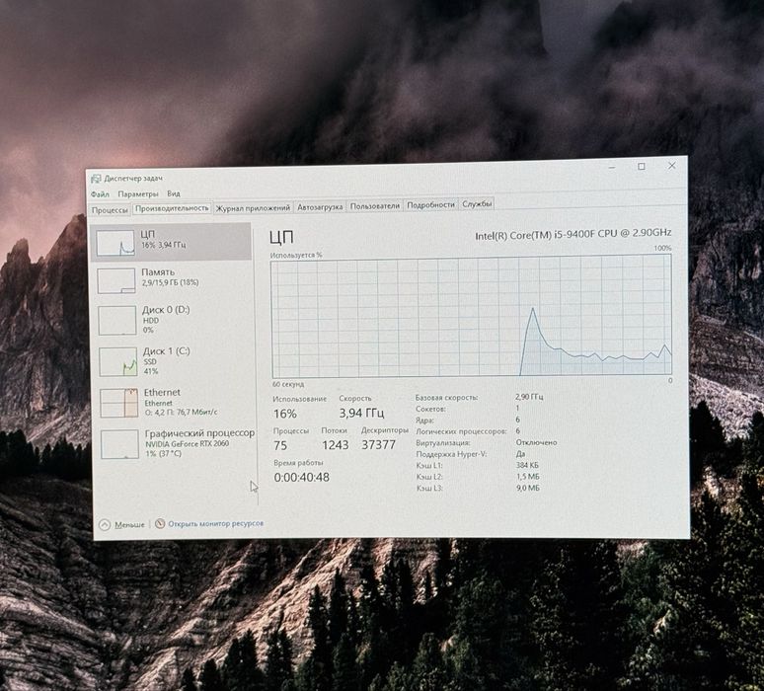
Task: Select the ЦП mini graph thumbnail
Action: [115, 243]
